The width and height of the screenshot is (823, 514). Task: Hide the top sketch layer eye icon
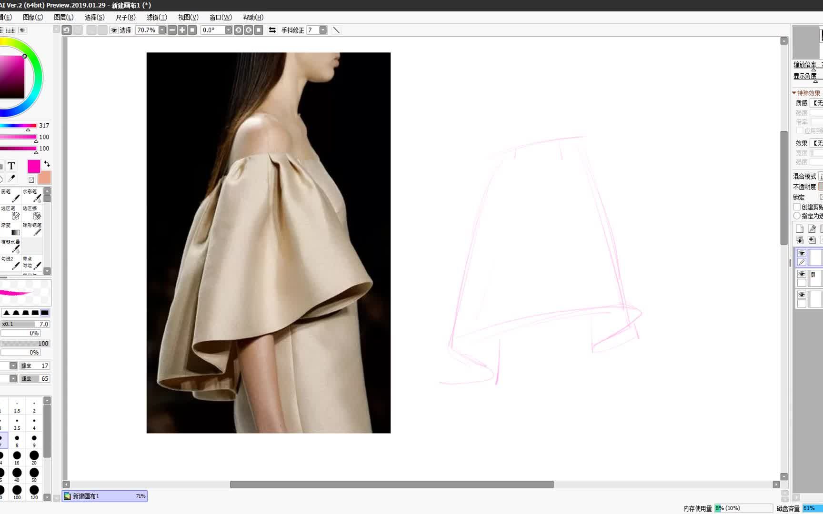[802, 253]
